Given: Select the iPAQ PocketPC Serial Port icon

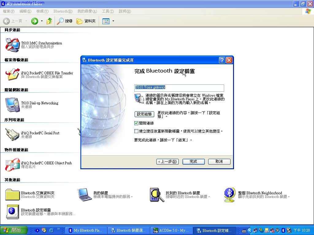Looking at the screenshot, I should pos(12,135).
